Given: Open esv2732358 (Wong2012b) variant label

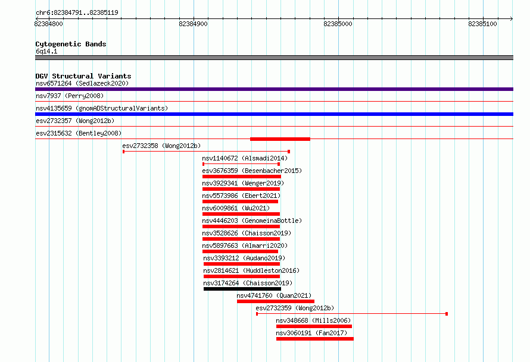Looking at the screenshot, I should click(x=161, y=146).
